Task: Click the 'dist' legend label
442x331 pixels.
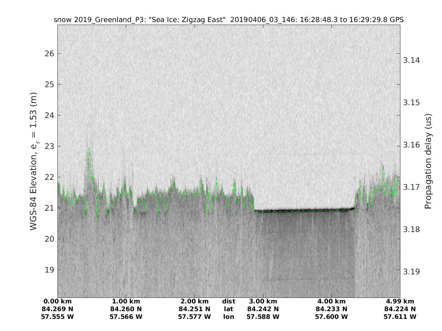Action: click(x=228, y=301)
